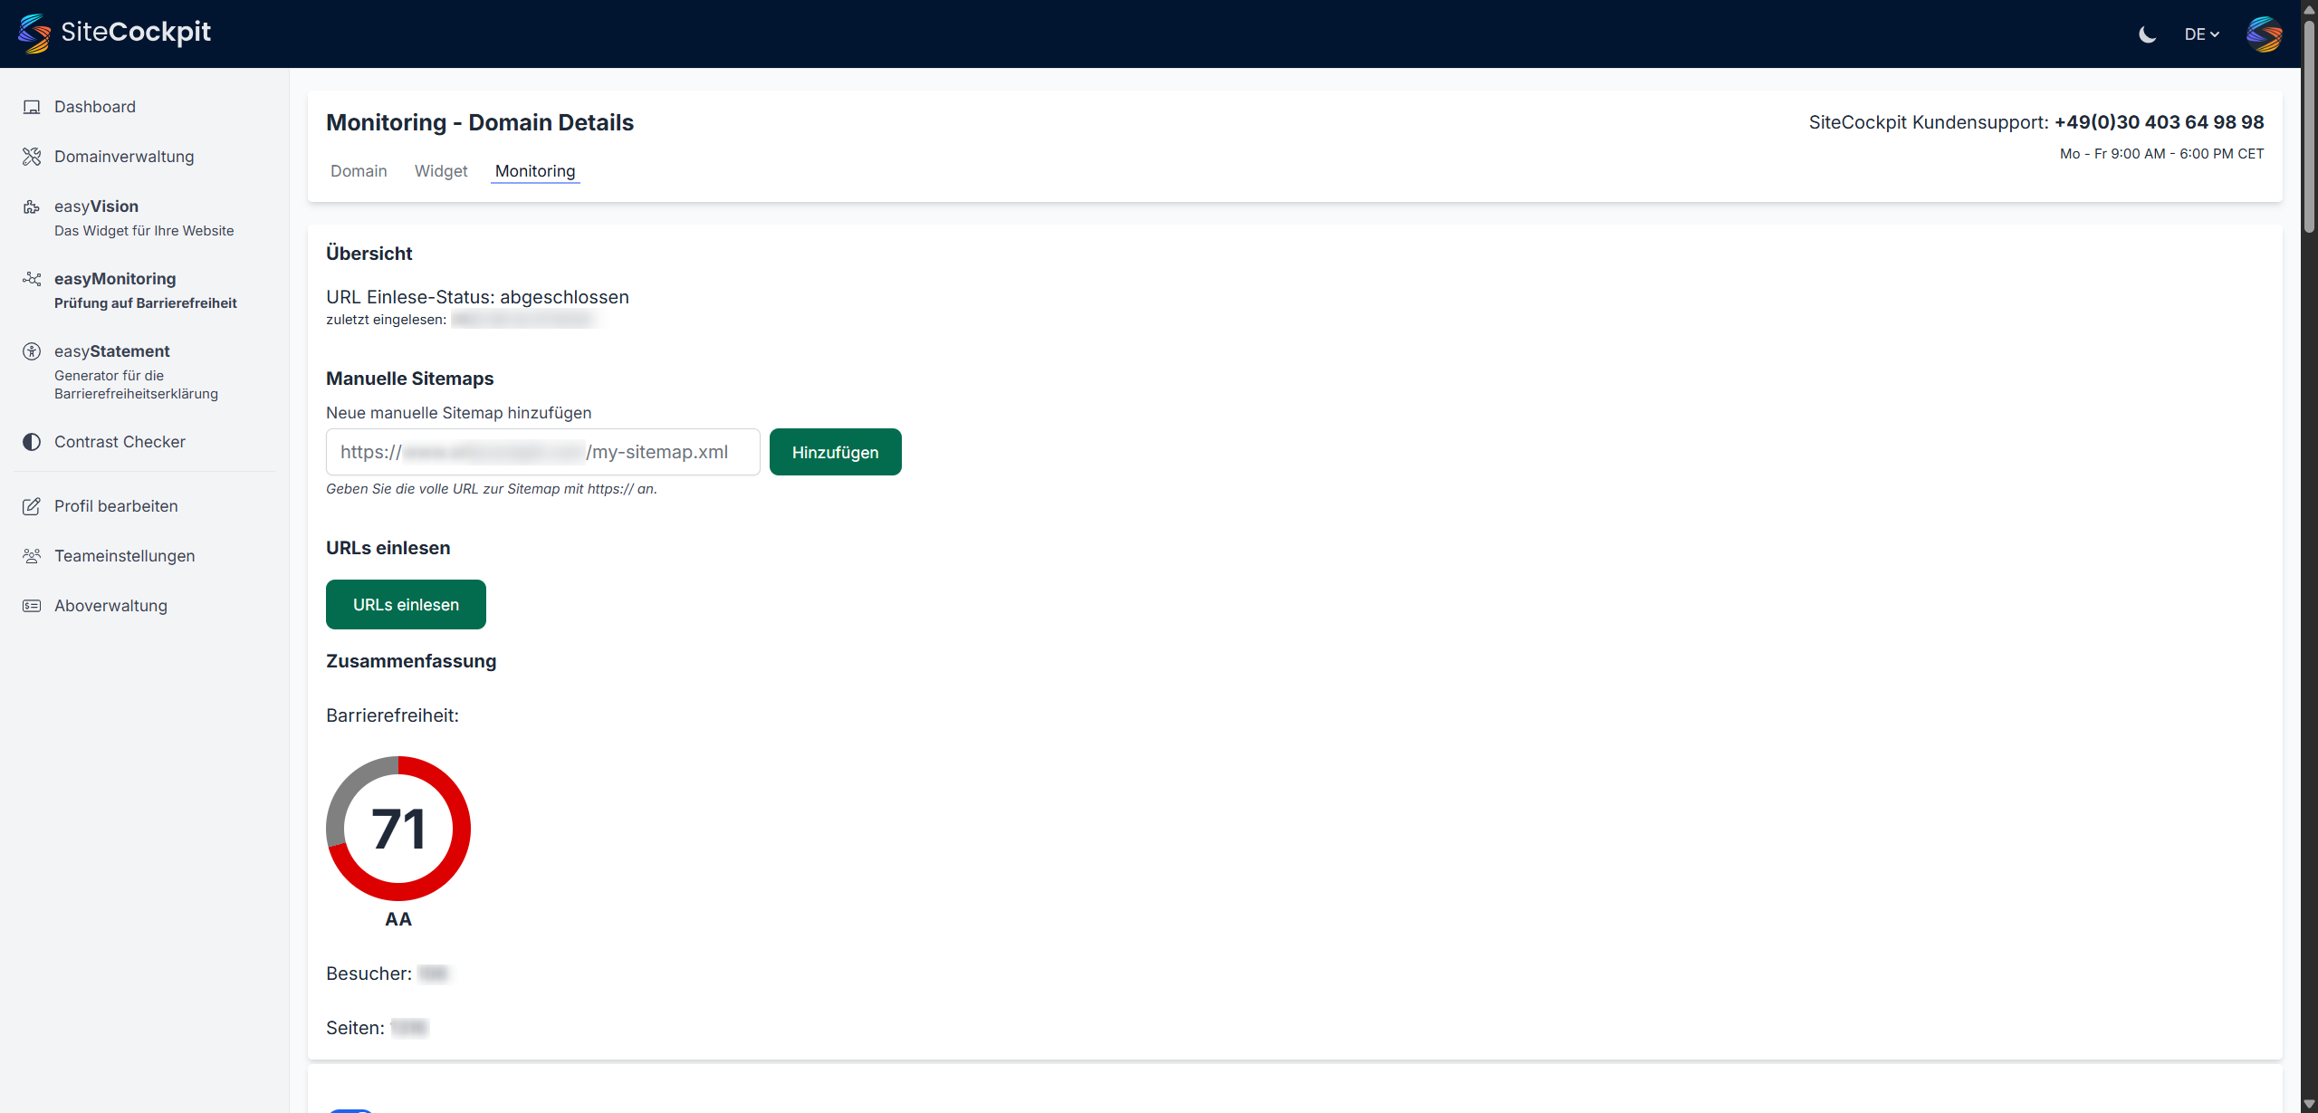The width and height of the screenshot is (2318, 1113).
Task: Open the profile avatar menu
Action: click(2263, 34)
